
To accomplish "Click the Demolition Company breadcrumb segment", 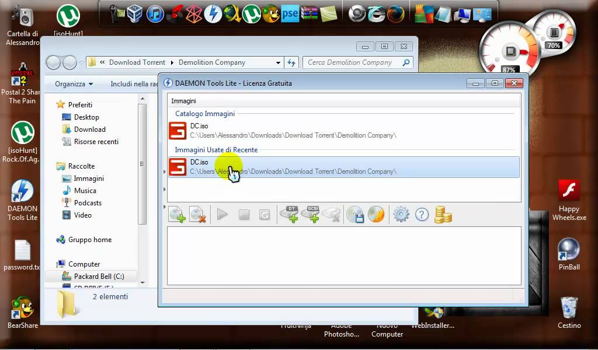I will click(x=211, y=62).
